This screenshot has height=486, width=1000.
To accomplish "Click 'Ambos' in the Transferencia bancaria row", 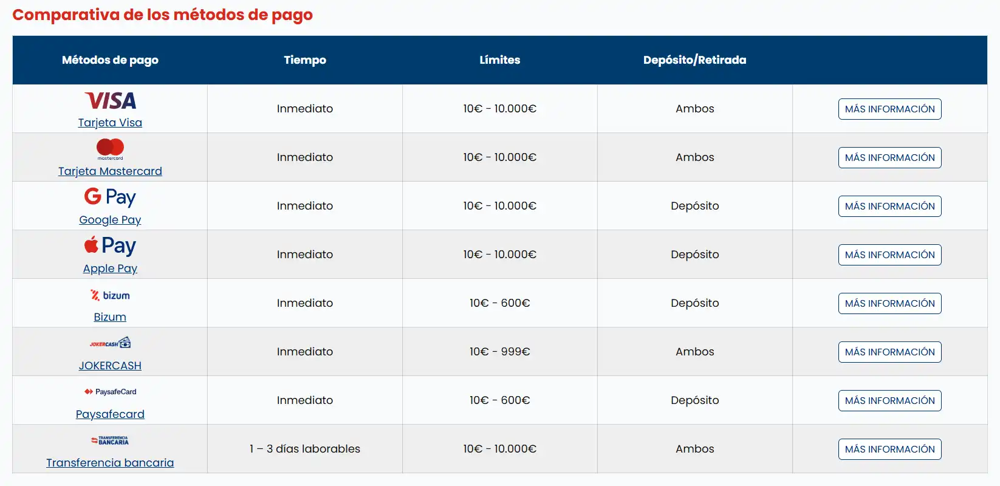I will pyautogui.click(x=695, y=449).
